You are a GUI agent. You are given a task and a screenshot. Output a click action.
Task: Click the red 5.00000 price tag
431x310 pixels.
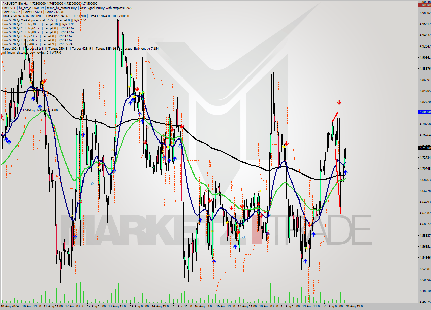[x=424, y=5]
